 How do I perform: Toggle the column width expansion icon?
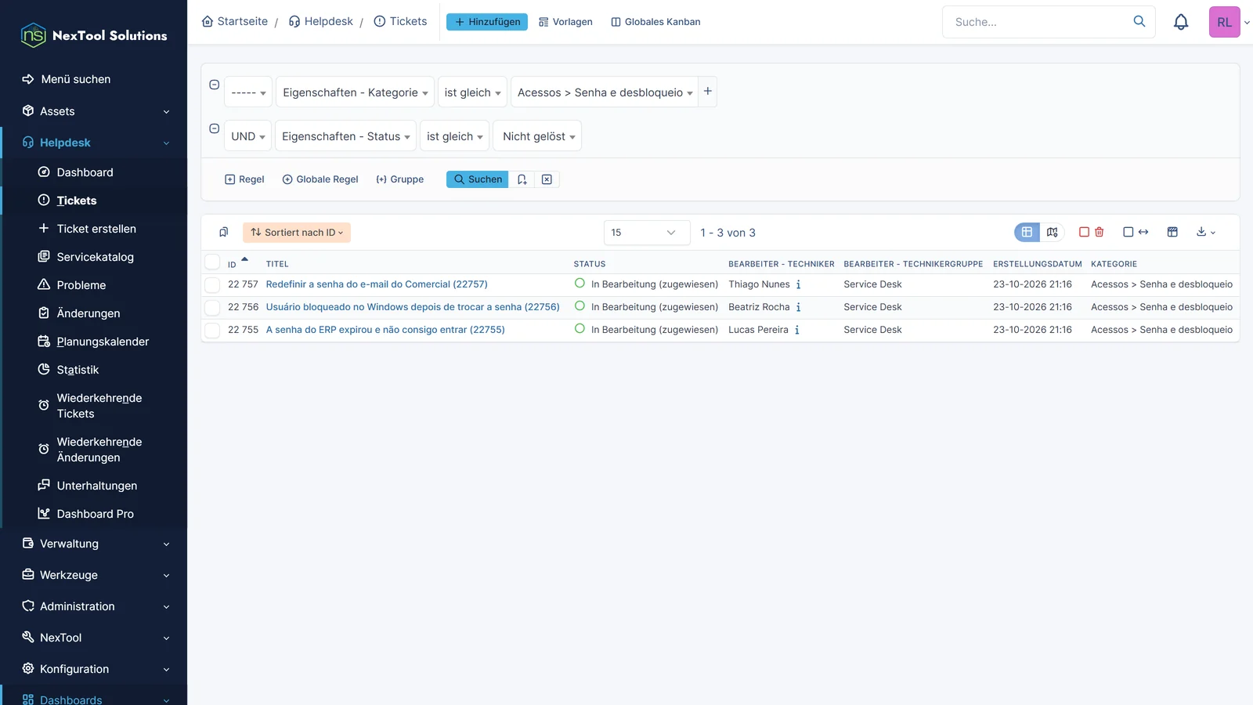pyautogui.click(x=1136, y=232)
